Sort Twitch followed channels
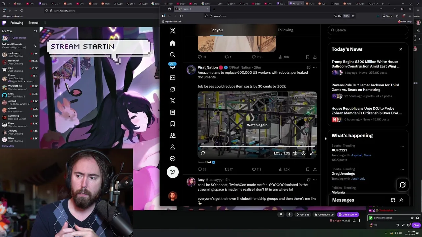The height and width of the screenshot is (237, 422). 35,46
